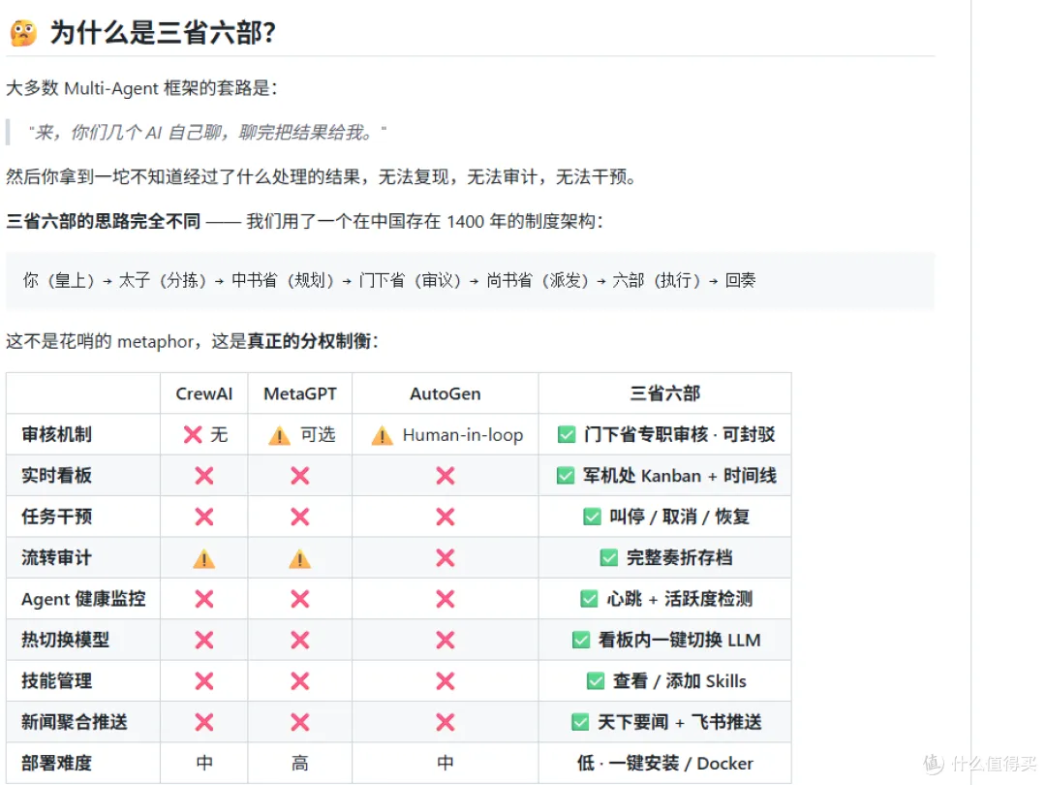This screenshot has width=1046, height=785.
Task: Click the heading 为什么是三省六部?
Action: pos(163,33)
